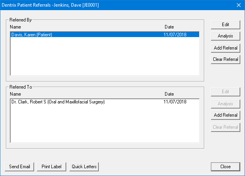This screenshot has width=245, height=176.
Task: Close the dialog with the title bar X
Action: 238,5
